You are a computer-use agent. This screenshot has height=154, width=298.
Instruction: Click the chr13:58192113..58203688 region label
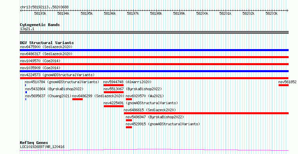coord(44,7)
